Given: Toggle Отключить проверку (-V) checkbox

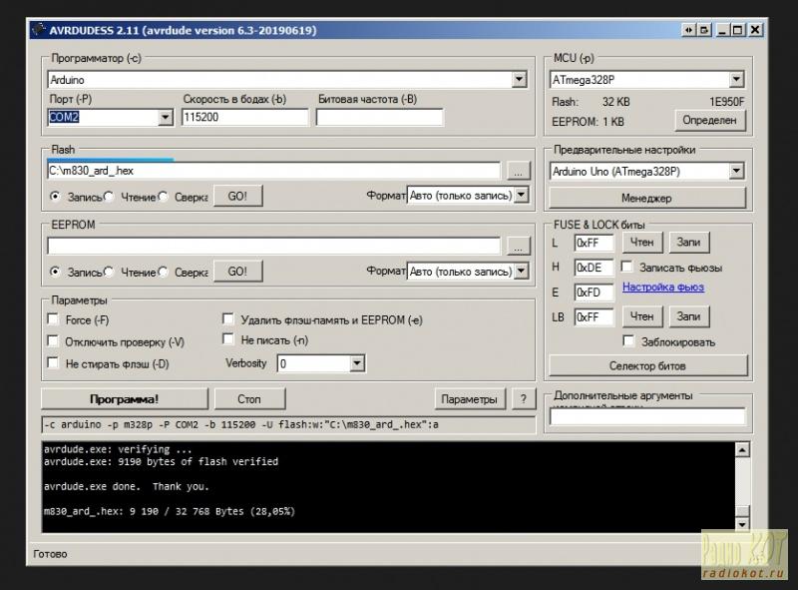Looking at the screenshot, I should point(53,340).
